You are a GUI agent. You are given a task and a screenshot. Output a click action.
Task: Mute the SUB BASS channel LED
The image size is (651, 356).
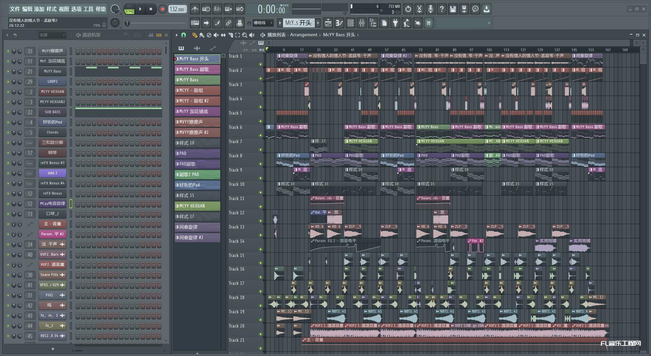coord(8,112)
